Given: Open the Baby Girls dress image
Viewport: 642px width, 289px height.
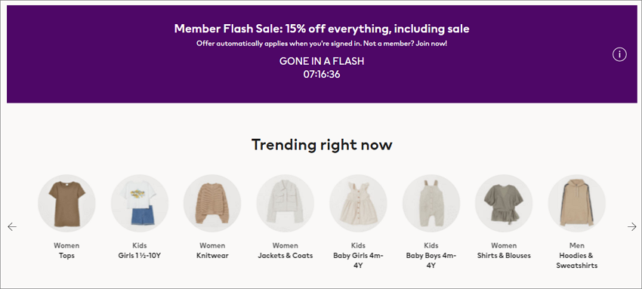Looking at the screenshot, I should tap(358, 203).
